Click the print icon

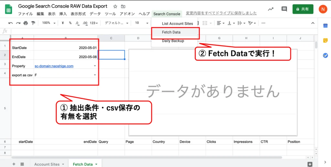[x=26, y=23]
